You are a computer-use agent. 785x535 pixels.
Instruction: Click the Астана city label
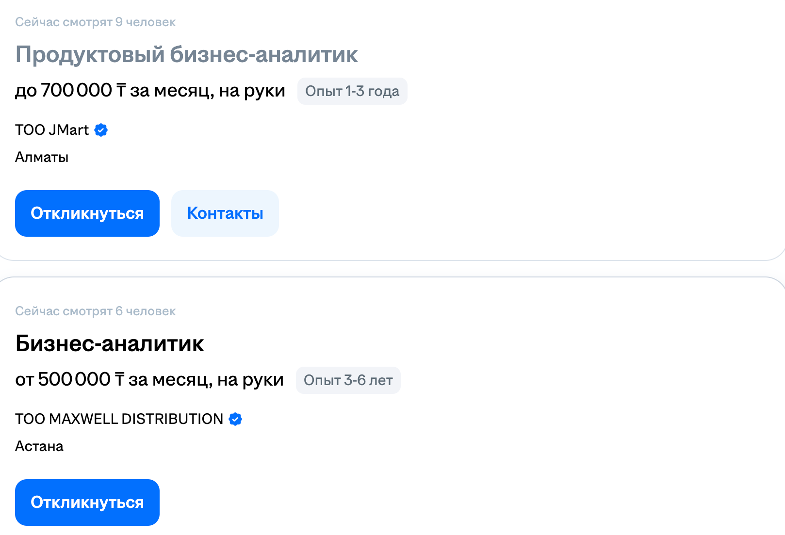(39, 446)
